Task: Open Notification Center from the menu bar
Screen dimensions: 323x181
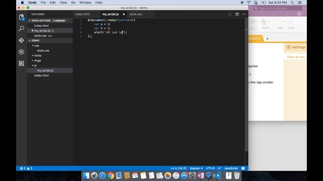Action: [300, 3]
